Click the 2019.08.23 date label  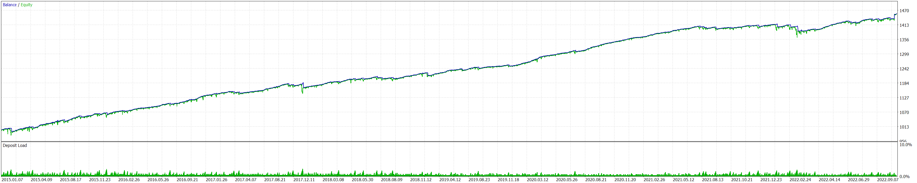point(479,180)
